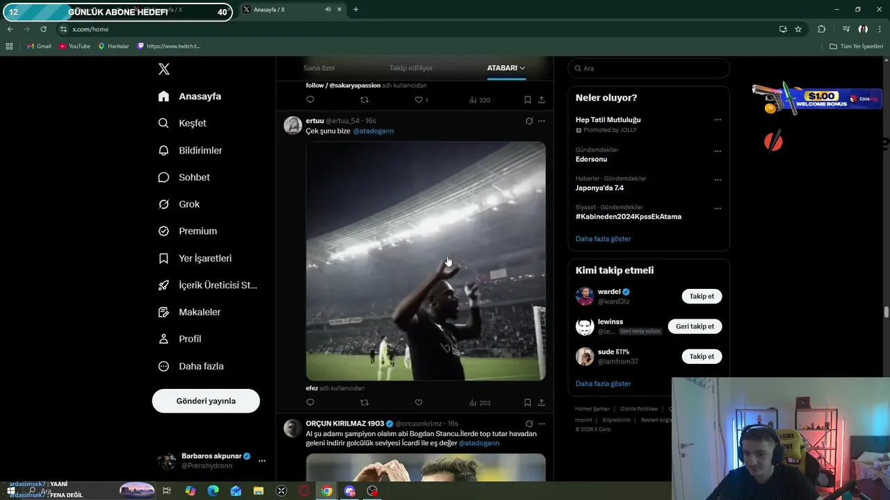Like ertuu's stadium video post

[x=419, y=403]
